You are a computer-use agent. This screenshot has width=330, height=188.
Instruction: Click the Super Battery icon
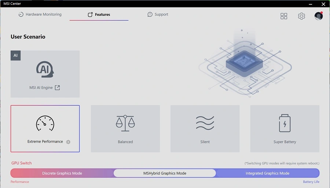[x=285, y=123]
